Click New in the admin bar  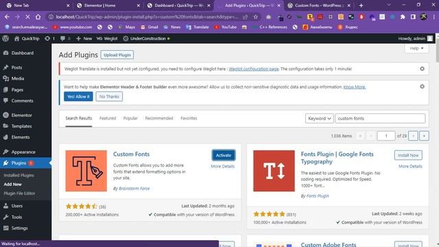pos(84,38)
